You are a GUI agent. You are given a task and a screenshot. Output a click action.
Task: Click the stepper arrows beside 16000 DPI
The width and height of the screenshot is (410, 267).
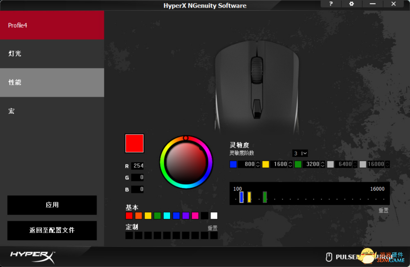[387, 164]
